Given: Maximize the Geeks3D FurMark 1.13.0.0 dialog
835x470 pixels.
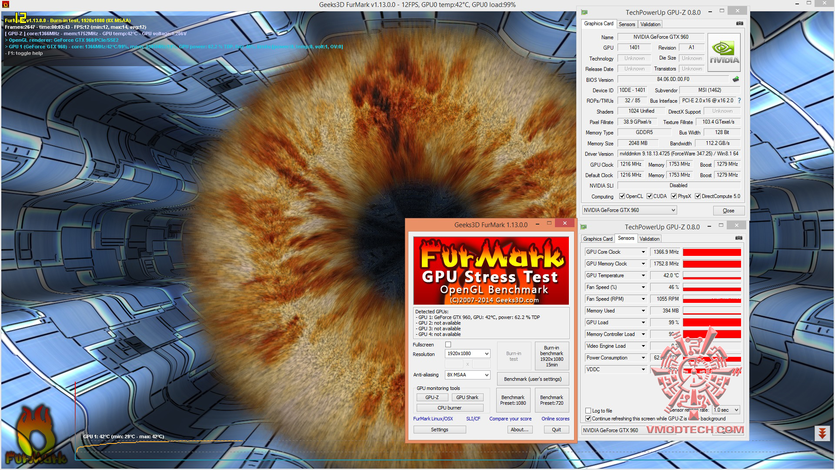Looking at the screenshot, I should pos(549,223).
